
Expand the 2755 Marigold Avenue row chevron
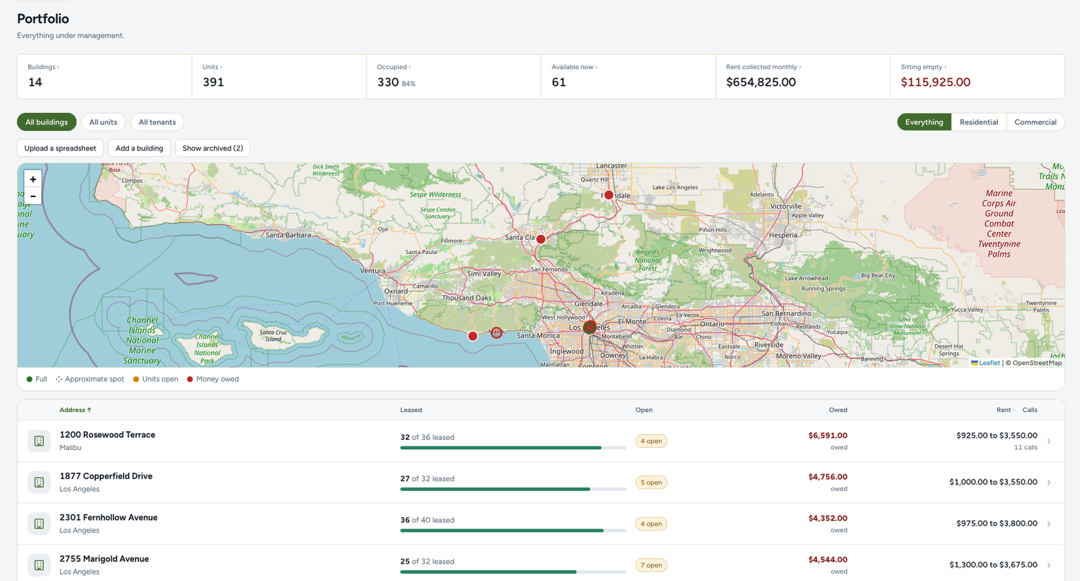click(x=1048, y=565)
